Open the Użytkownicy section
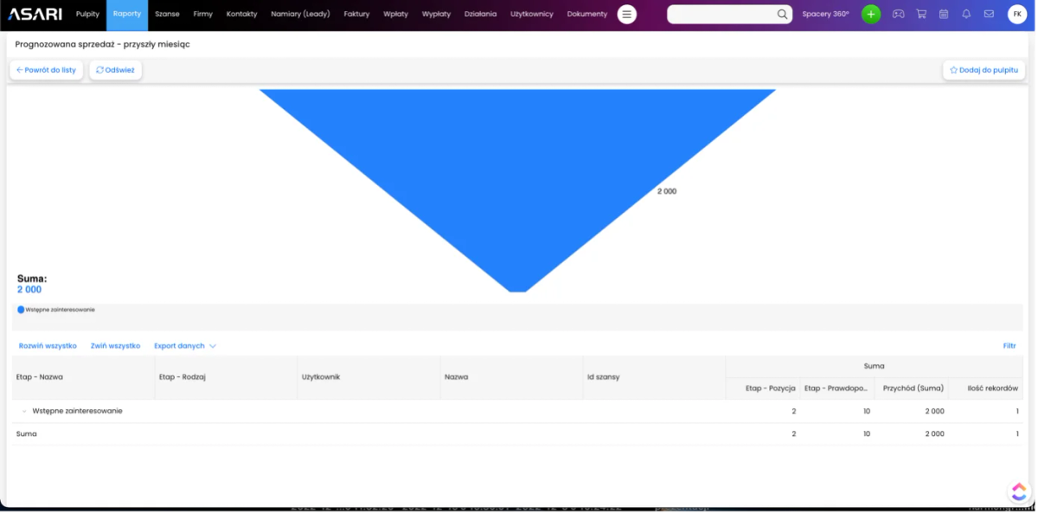This screenshot has height=513, width=1038. (x=532, y=14)
